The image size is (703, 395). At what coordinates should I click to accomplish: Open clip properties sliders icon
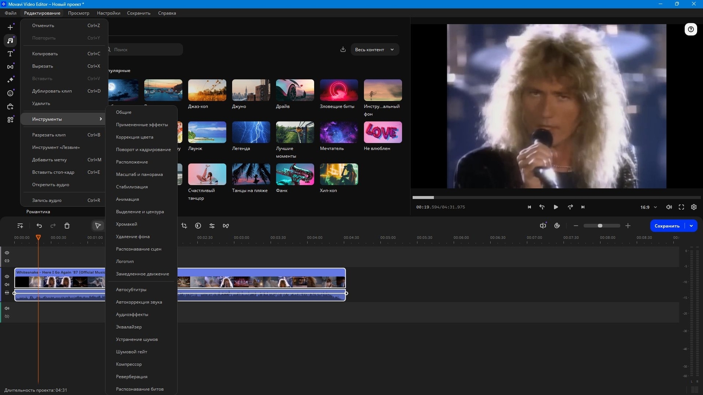(x=212, y=226)
